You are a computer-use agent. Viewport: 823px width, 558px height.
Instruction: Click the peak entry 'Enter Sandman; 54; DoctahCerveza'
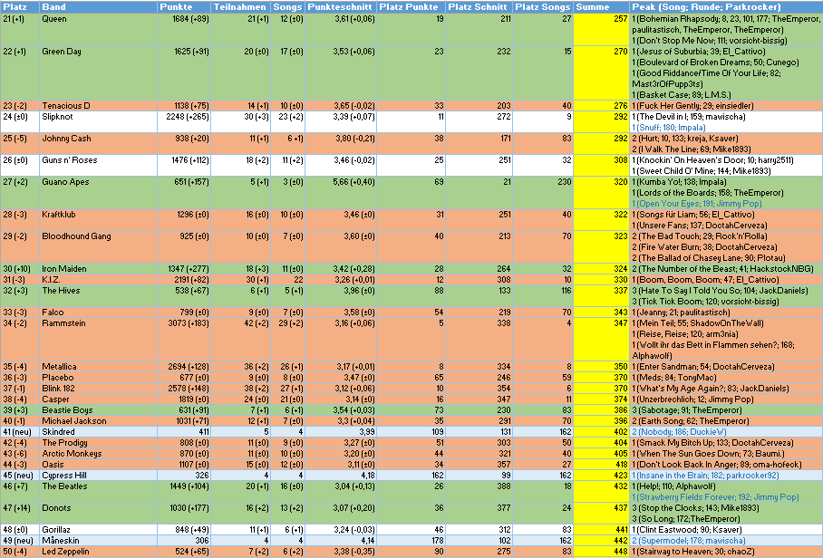tap(704, 367)
